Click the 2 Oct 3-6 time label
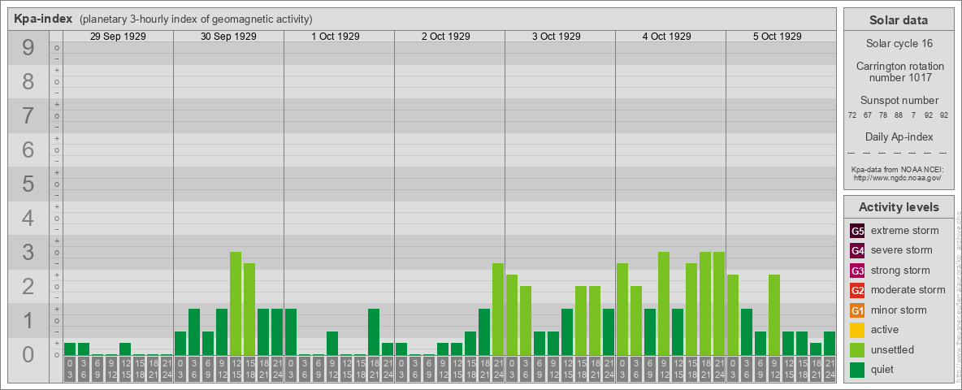The height and width of the screenshot is (390, 962). click(414, 370)
